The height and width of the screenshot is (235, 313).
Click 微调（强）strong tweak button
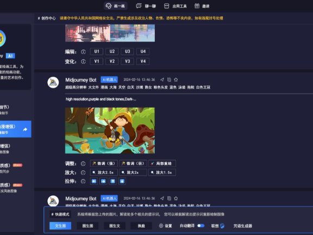pyautogui.click(x=104, y=163)
